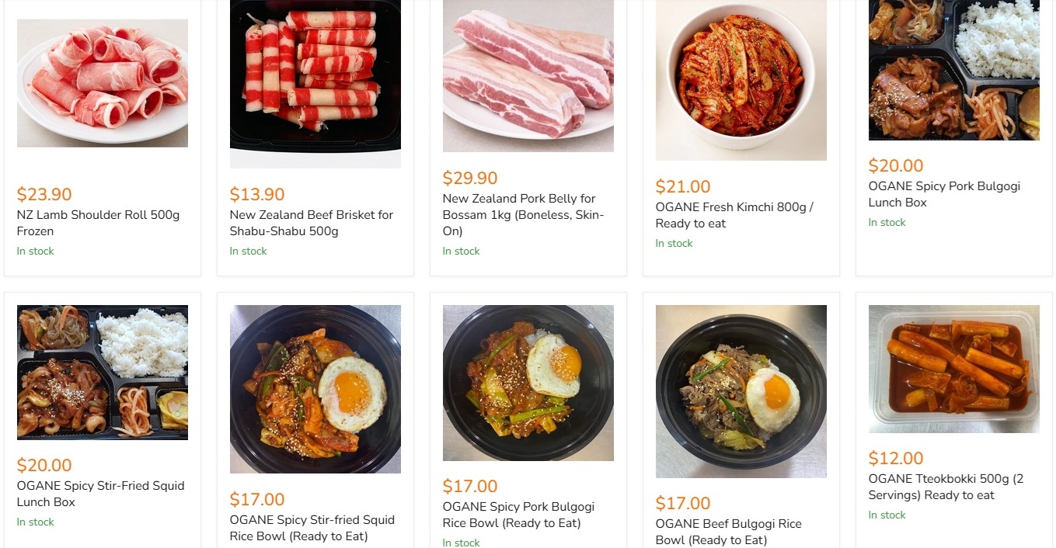Click New Zealand Beef Brisket photo

pyautogui.click(x=315, y=83)
